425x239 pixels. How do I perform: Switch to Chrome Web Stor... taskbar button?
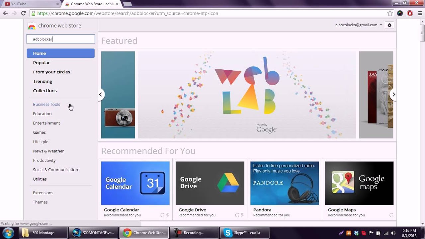(144, 233)
